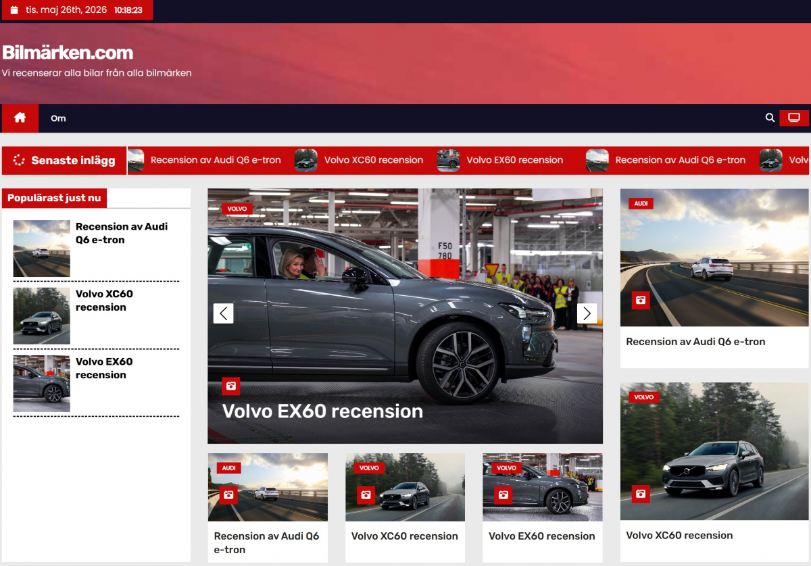Image resolution: width=811 pixels, height=566 pixels.
Task: Click tagline Vi recenserar alla bilar
Action: point(97,73)
